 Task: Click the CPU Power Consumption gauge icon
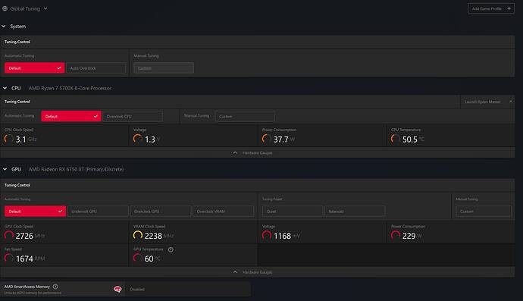267,139
